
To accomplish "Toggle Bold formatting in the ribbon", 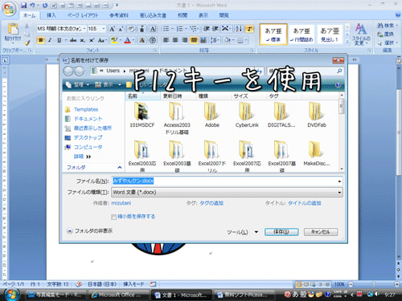I will point(41,40).
